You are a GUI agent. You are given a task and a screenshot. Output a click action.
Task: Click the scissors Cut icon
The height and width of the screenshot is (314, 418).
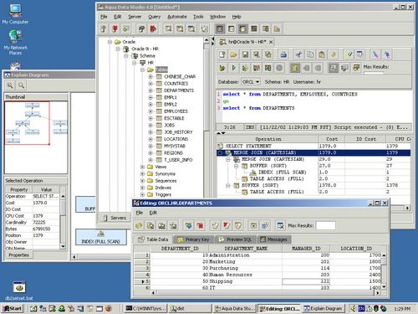[298, 54]
